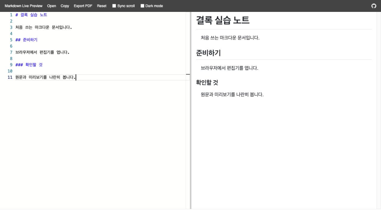Click editor line '처음 쓰는 마크다운 문서입니다.'

click(44, 27)
